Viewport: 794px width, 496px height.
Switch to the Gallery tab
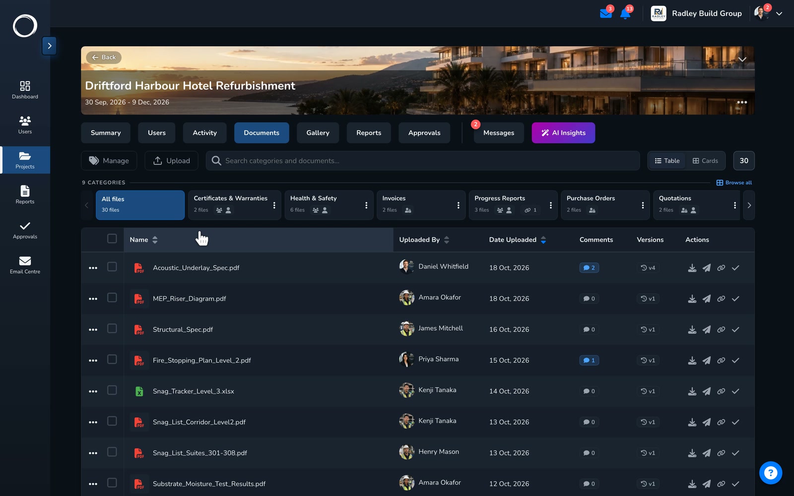pyautogui.click(x=318, y=133)
